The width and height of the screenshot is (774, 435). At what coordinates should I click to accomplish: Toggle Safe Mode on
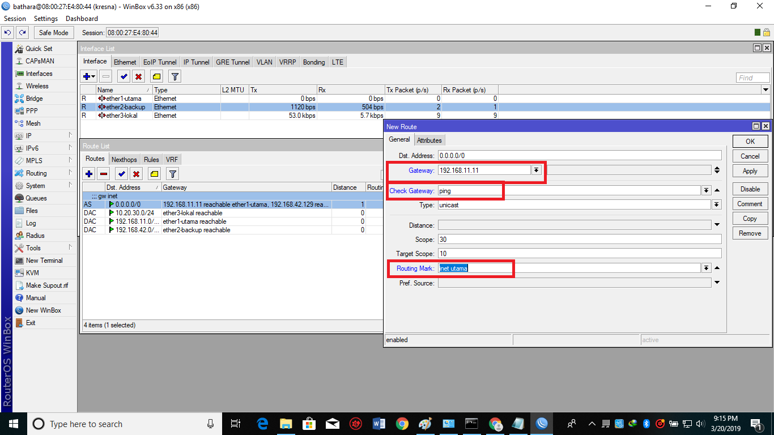click(x=53, y=32)
